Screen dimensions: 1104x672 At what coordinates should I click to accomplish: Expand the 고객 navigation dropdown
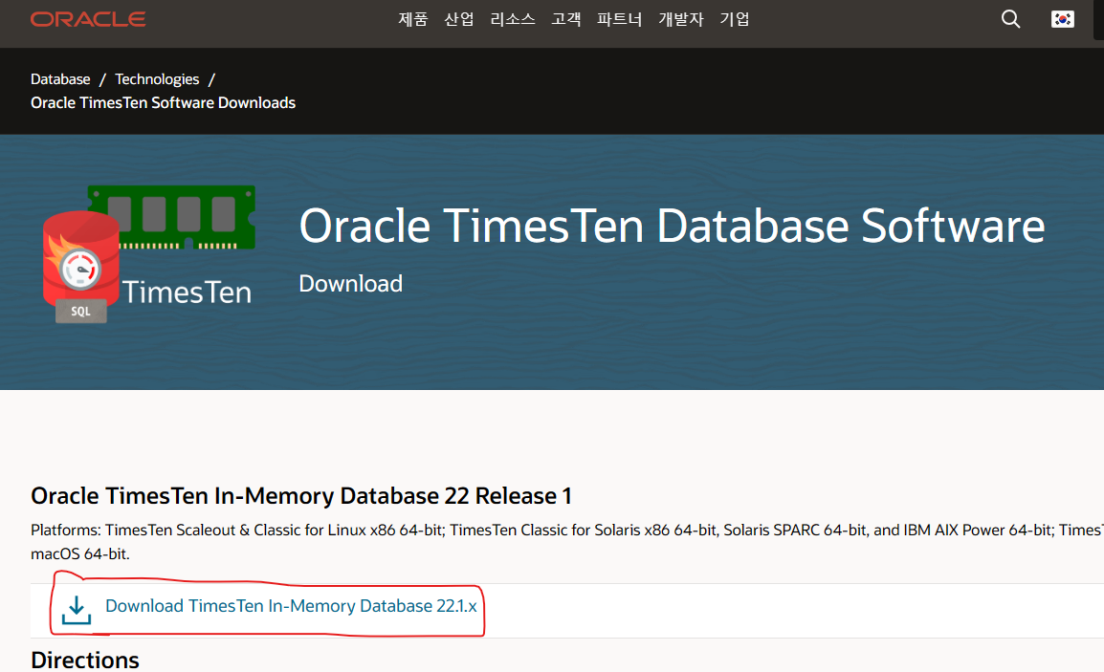[x=565, y=18]
